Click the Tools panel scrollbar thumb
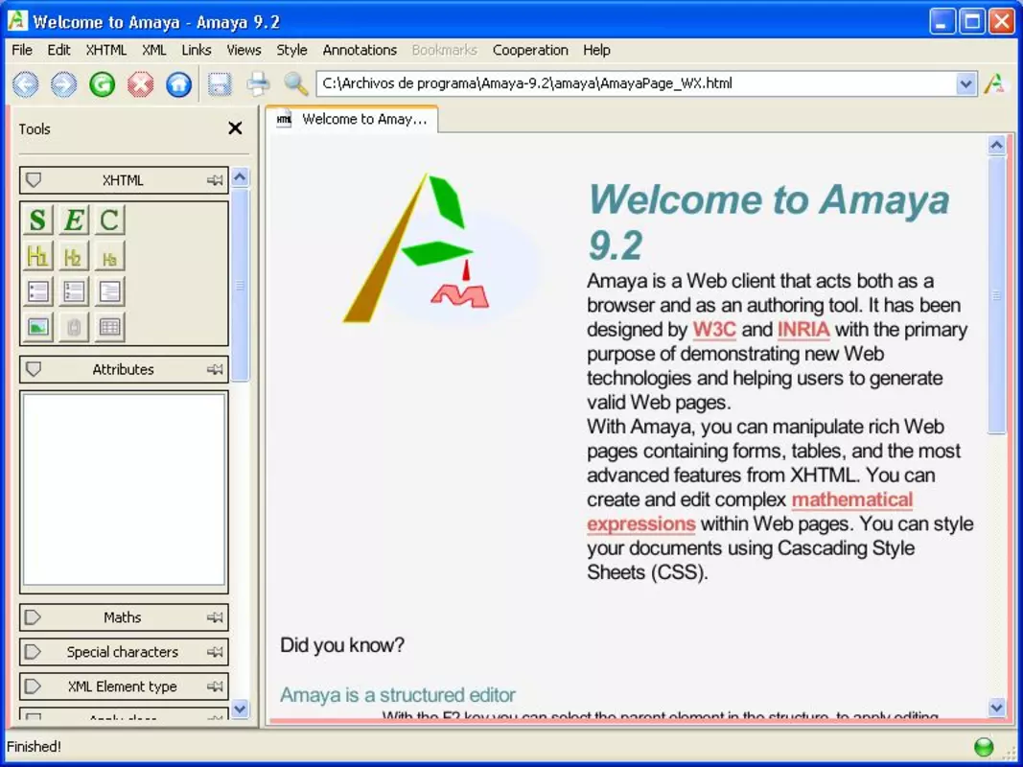Viewport: 1023px width, 767px height. pos(240,285)
